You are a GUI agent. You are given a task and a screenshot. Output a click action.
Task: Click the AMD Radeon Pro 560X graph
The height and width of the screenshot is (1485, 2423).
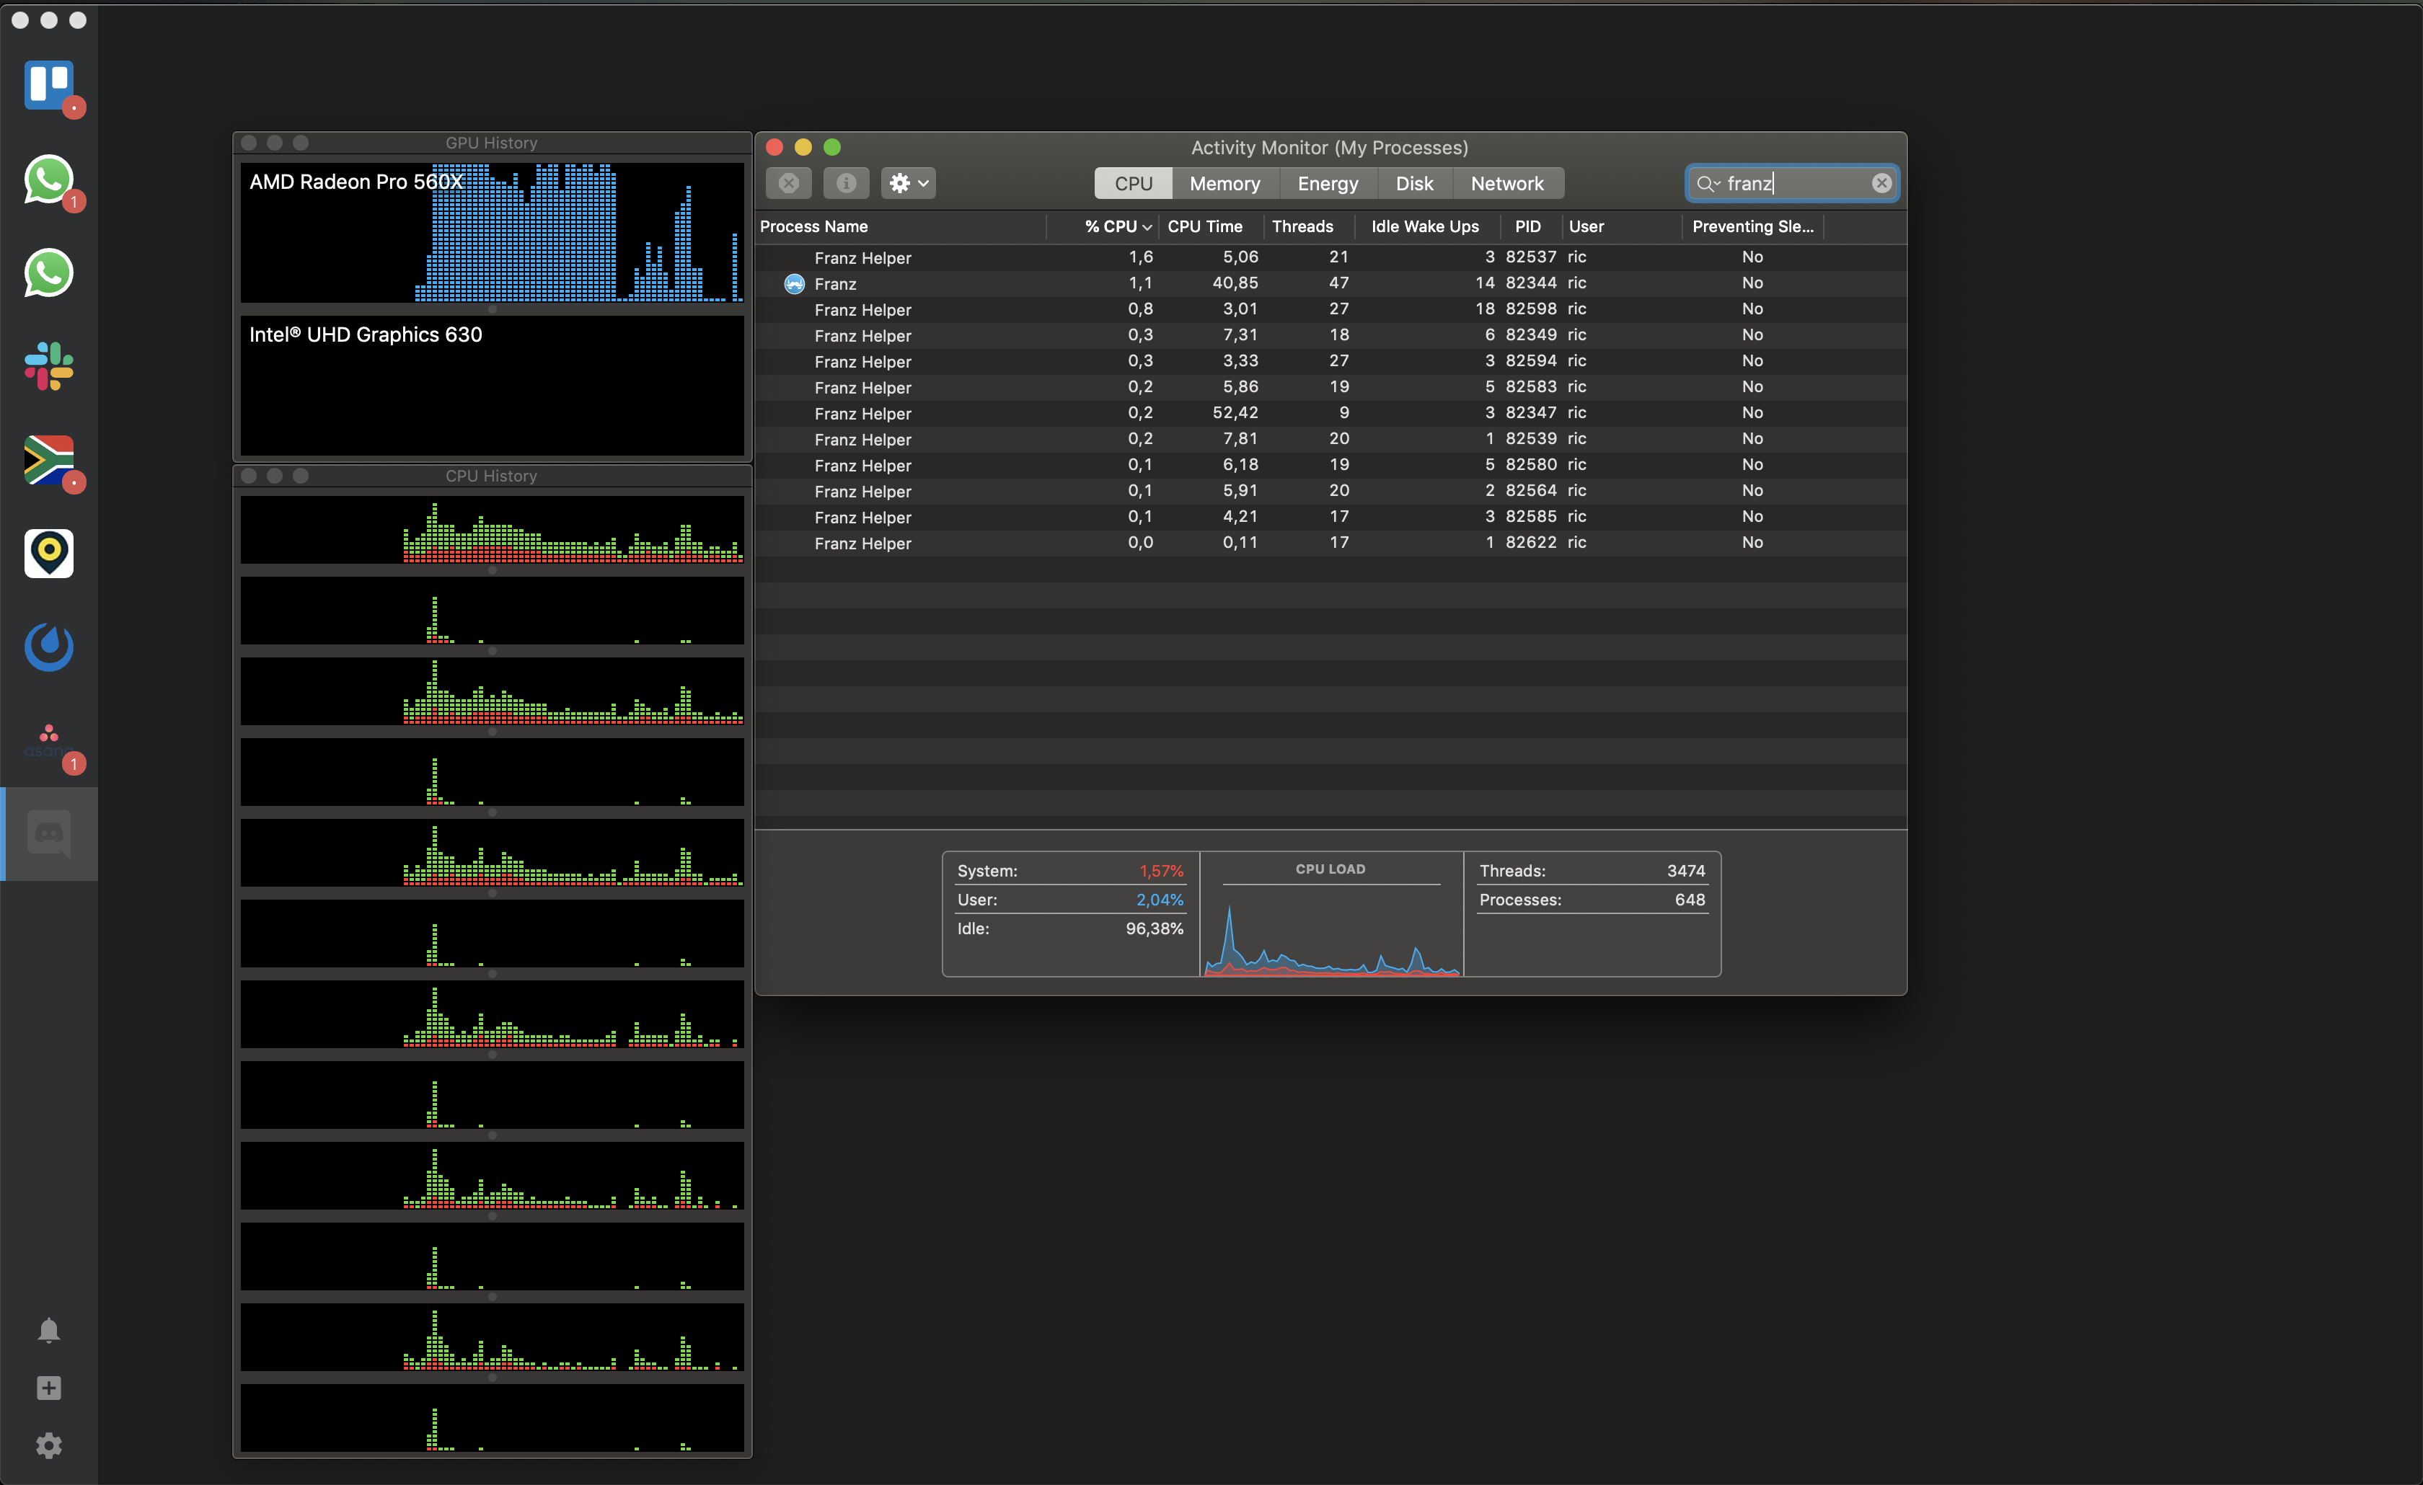492,233
